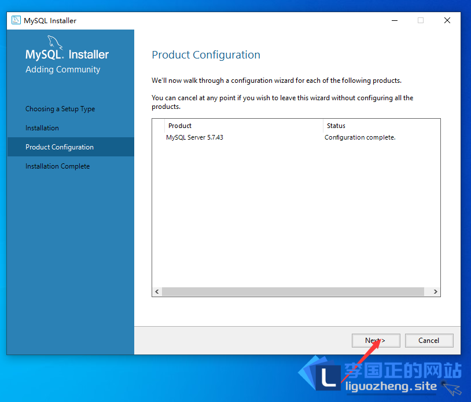This screenshot has height=402, width=471.
Task: Minimize the MySQL Installer window
Action: point(395,20)
